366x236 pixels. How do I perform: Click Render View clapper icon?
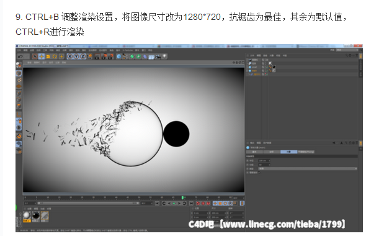tap(97, 57)
